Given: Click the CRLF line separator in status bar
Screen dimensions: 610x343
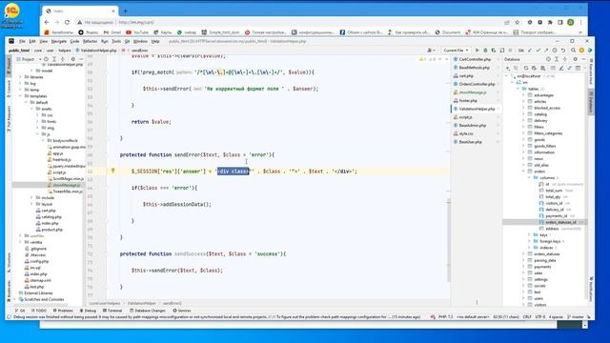Looking at the screenshot, I should coord(527,317).
